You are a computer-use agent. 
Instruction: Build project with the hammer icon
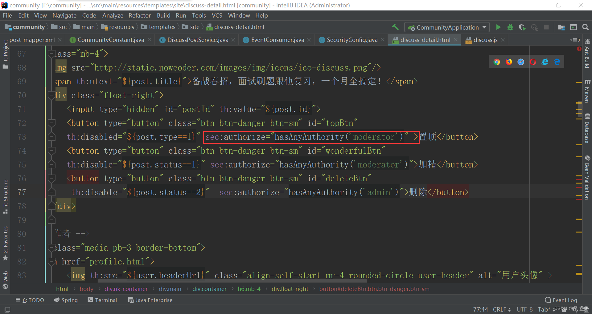395,27
